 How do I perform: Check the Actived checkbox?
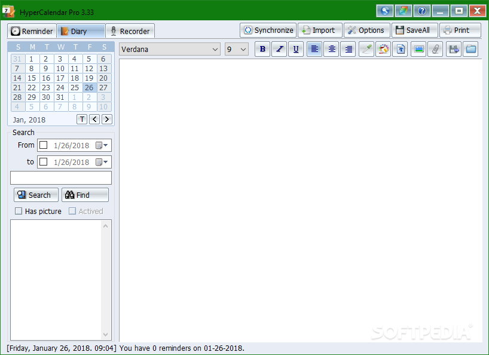[72, 211]
